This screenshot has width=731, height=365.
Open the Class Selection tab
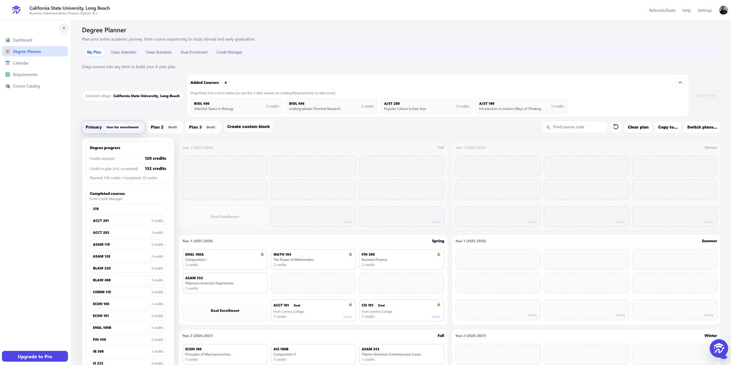pos(123,52)
